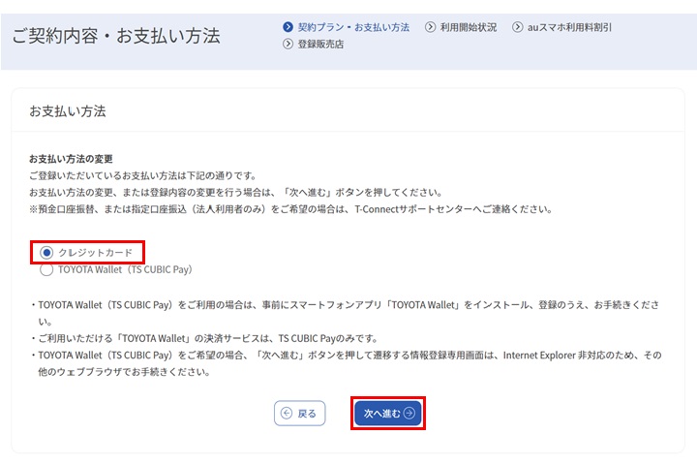Image resolution: width=697 pixels, height=465 pixels.
Task: Click the 次へ進む button
Action: click(388, 413)
